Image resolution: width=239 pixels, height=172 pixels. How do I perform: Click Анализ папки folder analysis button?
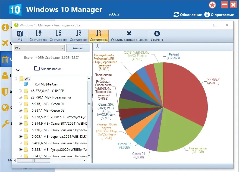[48, 69]
